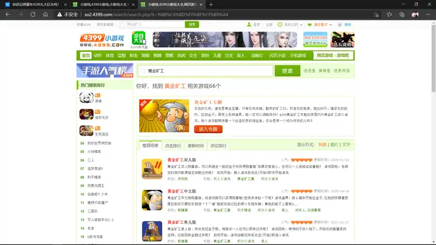Open the 黄金矿工中文版 game icon
The height and width of the screenshot is (245, 436).
tap(152, 200)
